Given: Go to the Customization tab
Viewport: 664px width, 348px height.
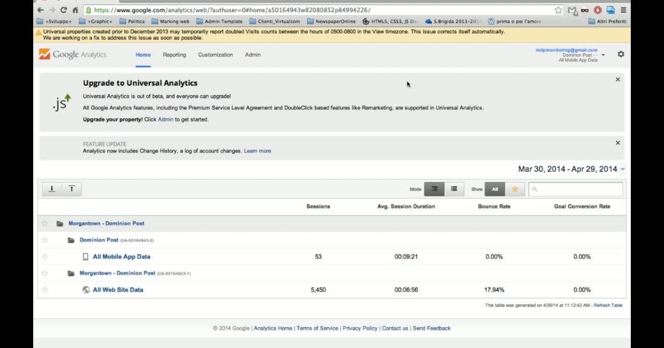Looking at the screenshot, I should coord(215,55).
